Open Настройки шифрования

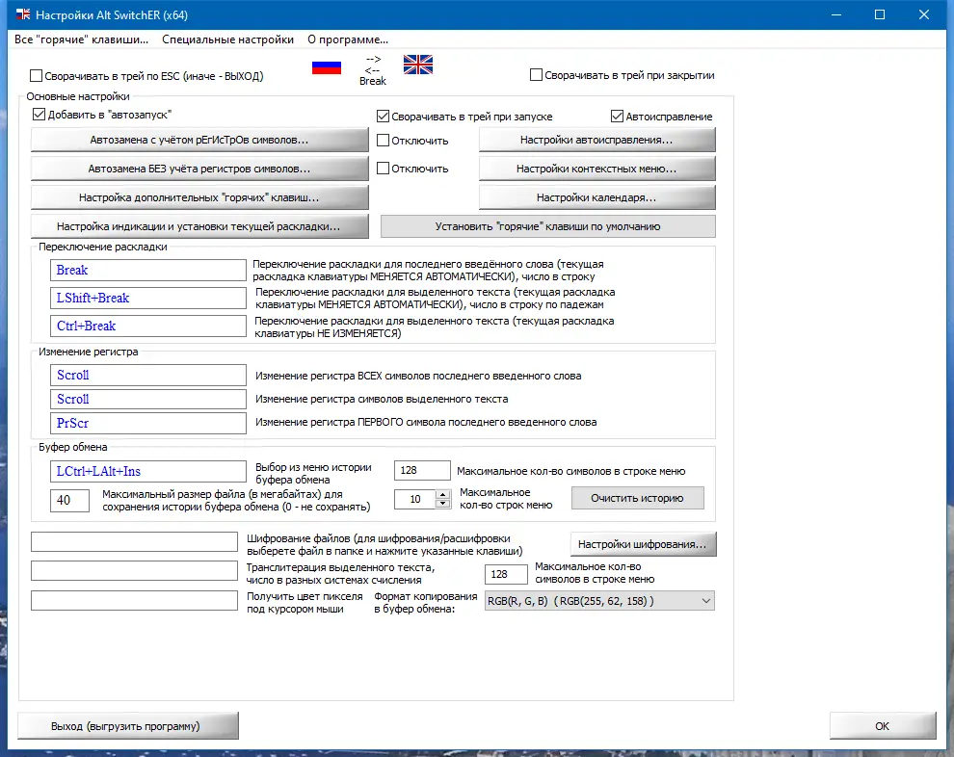click(643, 544)
